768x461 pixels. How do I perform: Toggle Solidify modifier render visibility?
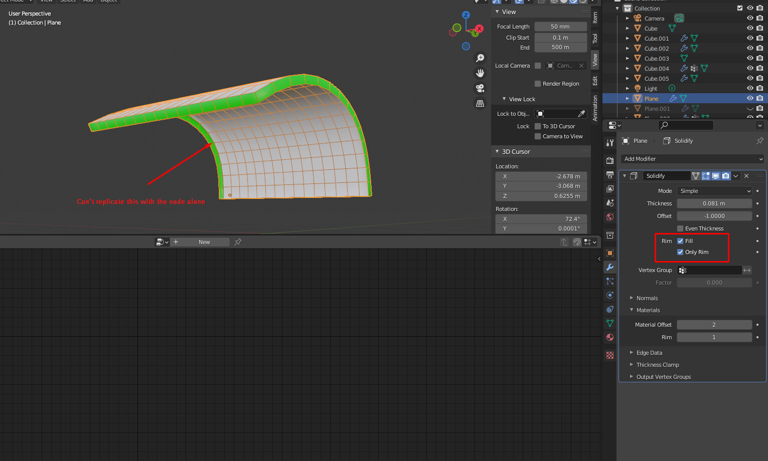[726, 176]
